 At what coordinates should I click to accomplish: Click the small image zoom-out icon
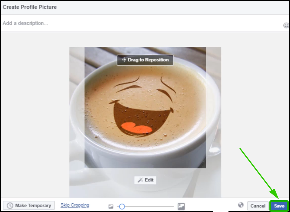click(111, 207)
